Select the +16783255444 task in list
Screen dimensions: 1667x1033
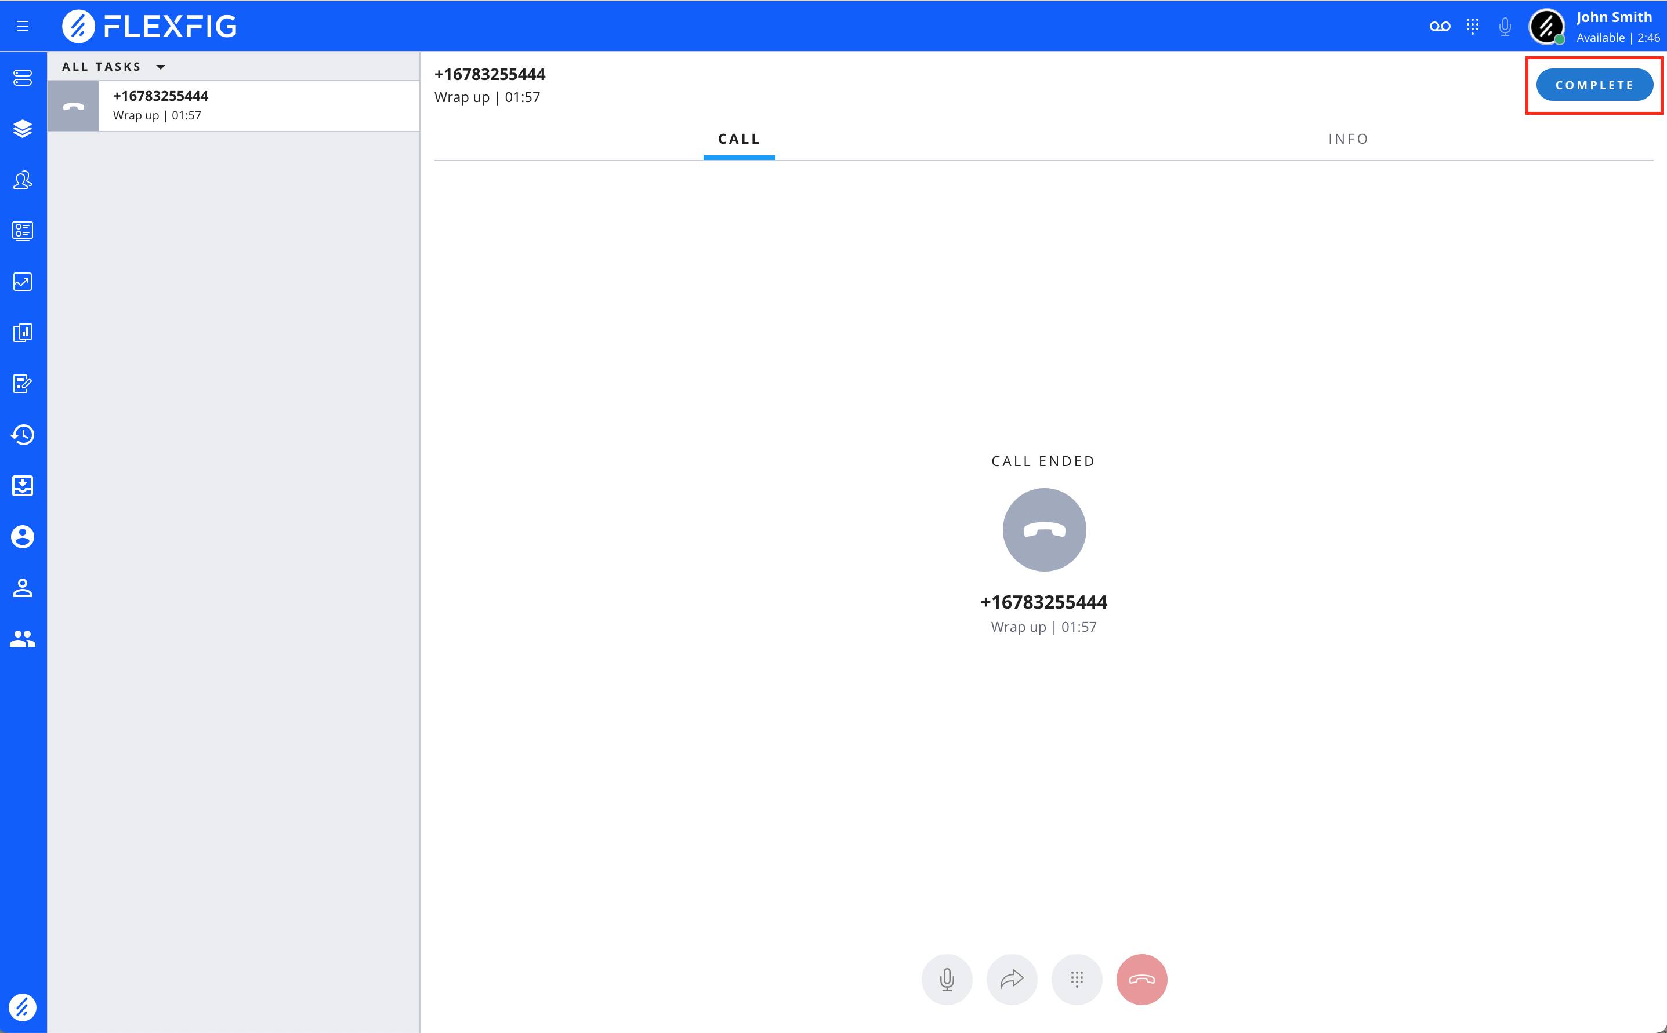pyautogui.click(x=234, y=106)
